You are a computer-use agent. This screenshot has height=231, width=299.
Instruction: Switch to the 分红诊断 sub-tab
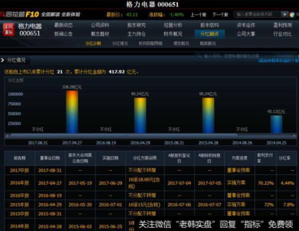(x=93, y=43)
